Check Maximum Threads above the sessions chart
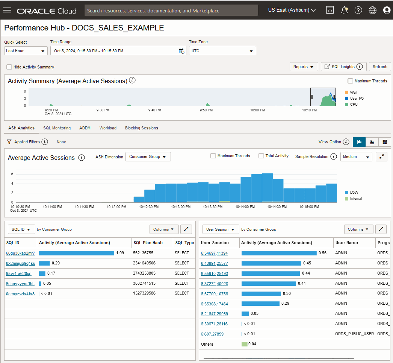The height and width of the screenshot is (363, 393). [x=213, y=156]
